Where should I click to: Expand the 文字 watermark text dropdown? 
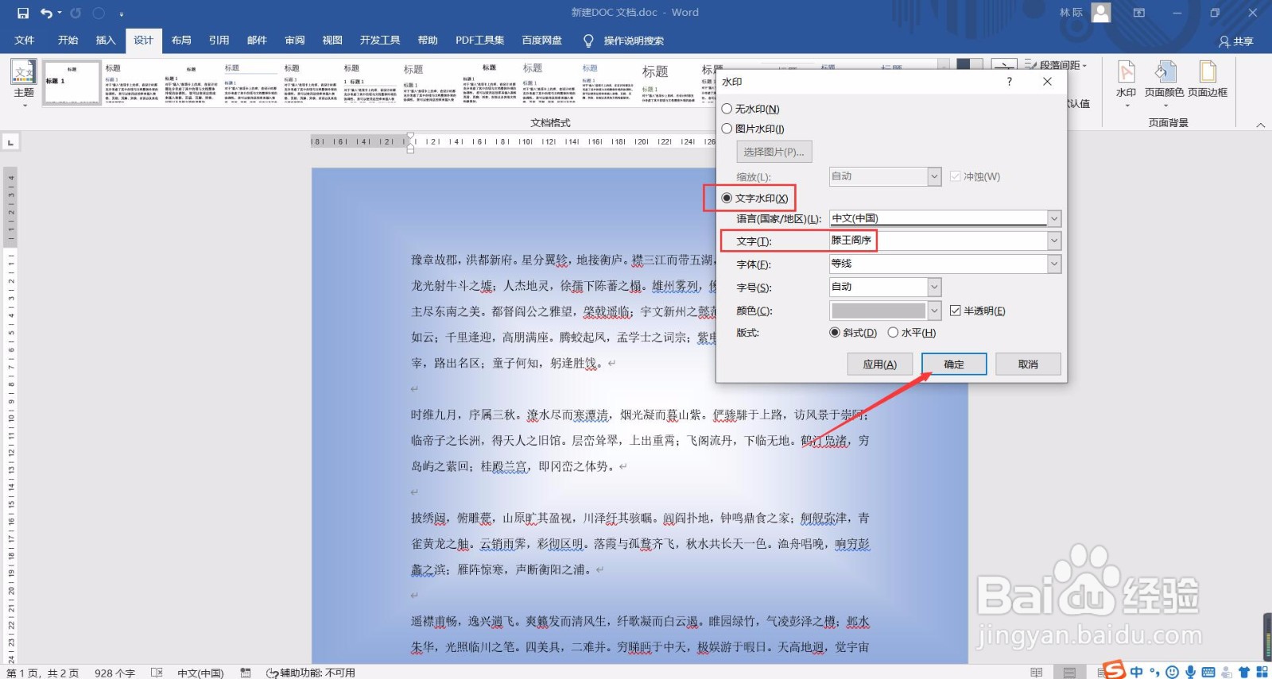pyautogui.click(x=1054, y=240)
